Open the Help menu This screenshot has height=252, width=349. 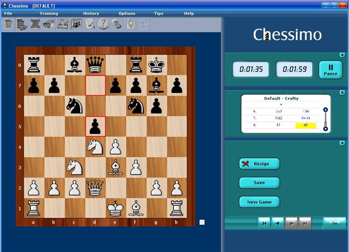[189, 13]
